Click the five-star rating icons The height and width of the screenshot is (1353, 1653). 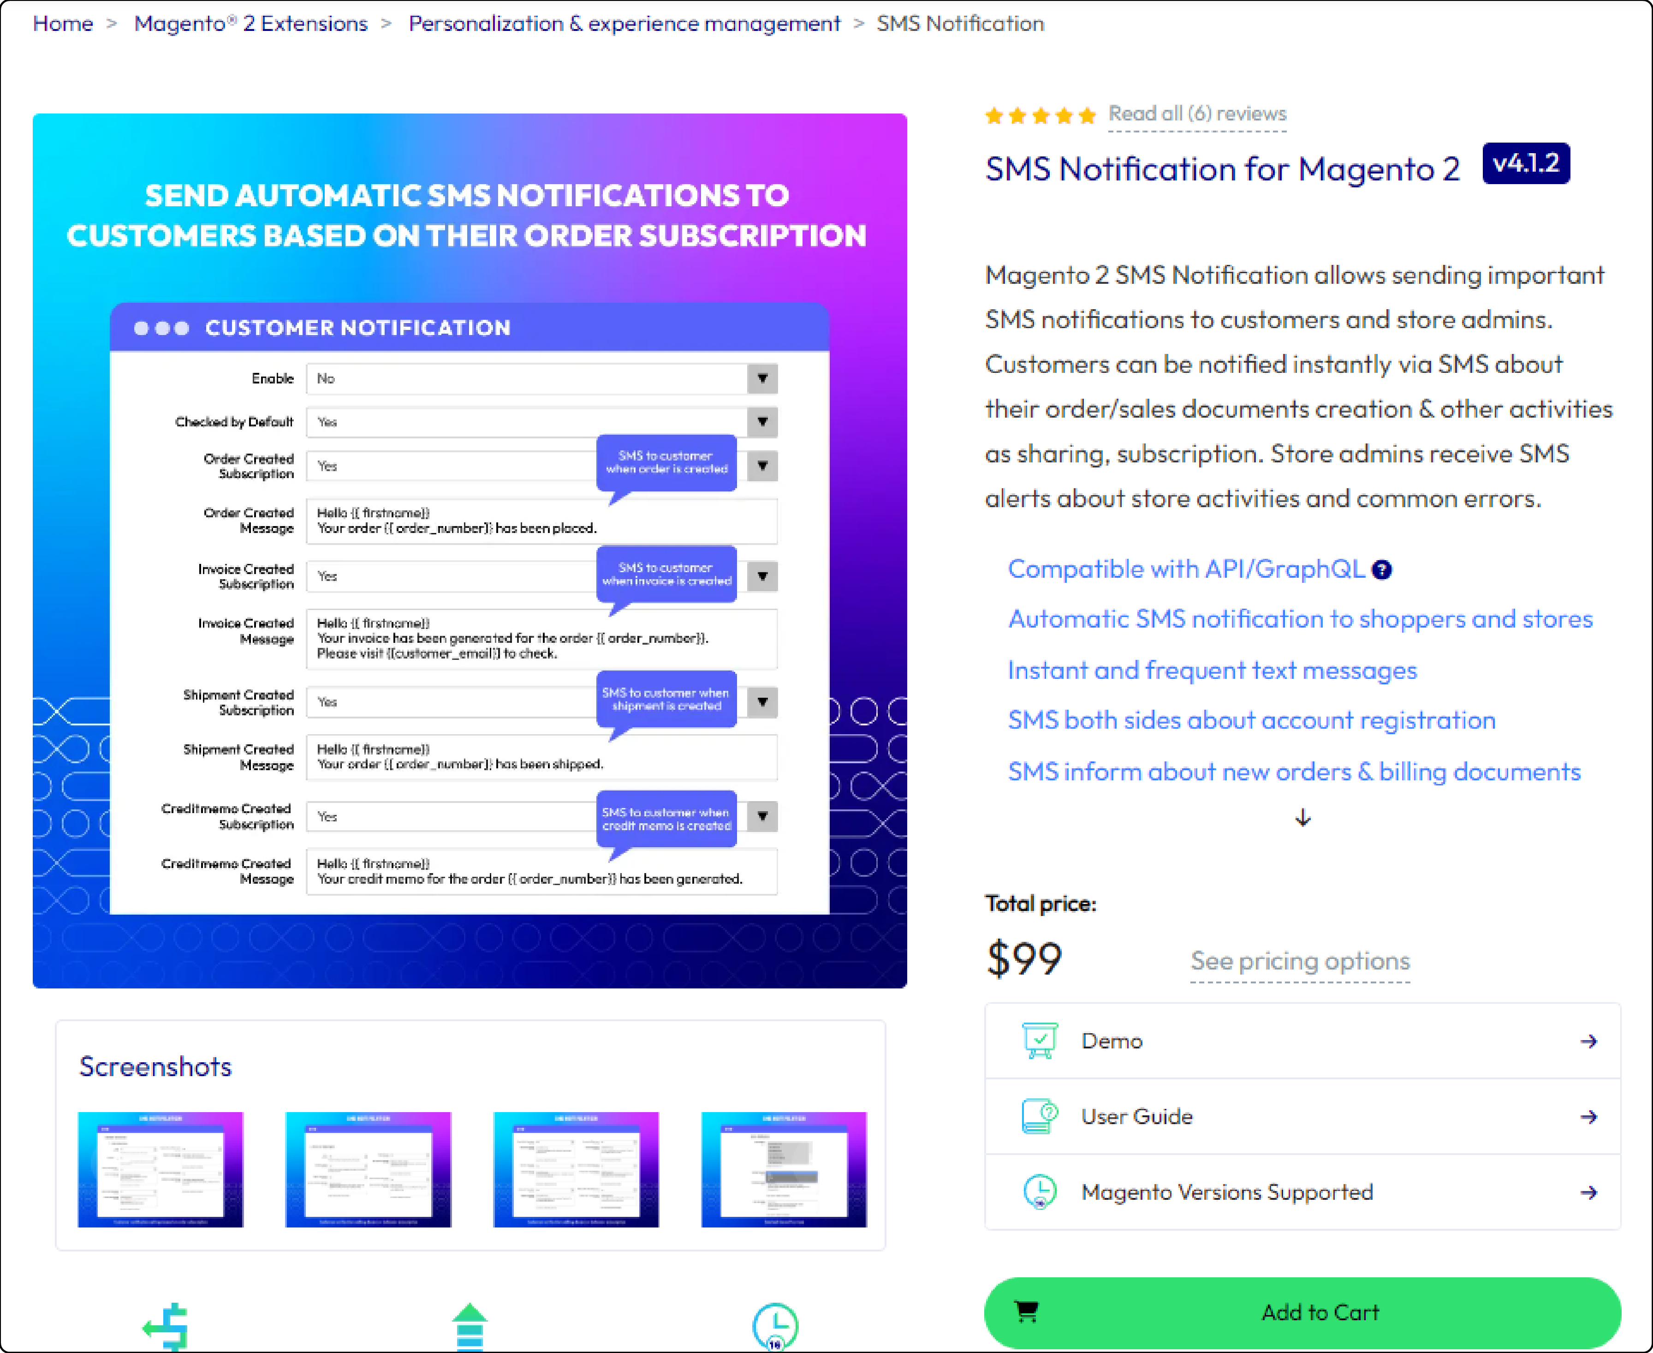tap(1040, 116)
